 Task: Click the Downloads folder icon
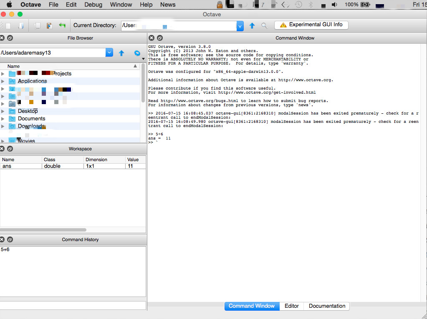click(12, 126)
